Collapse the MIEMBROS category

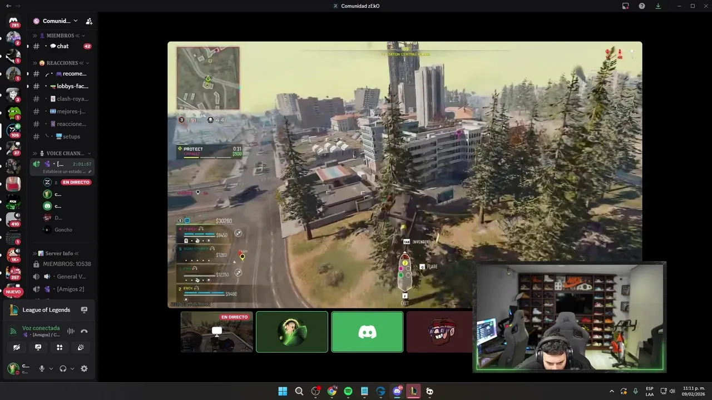(x=60, y=36)
